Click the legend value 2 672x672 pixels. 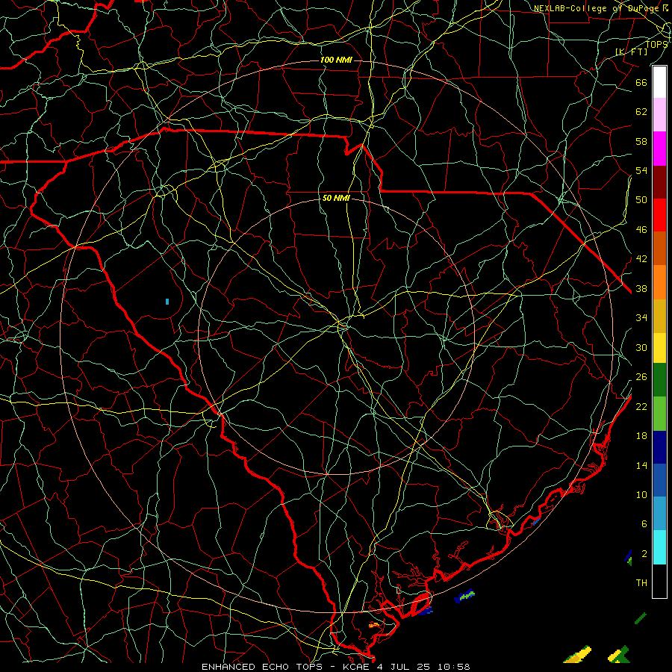click(x=644, y=553)
